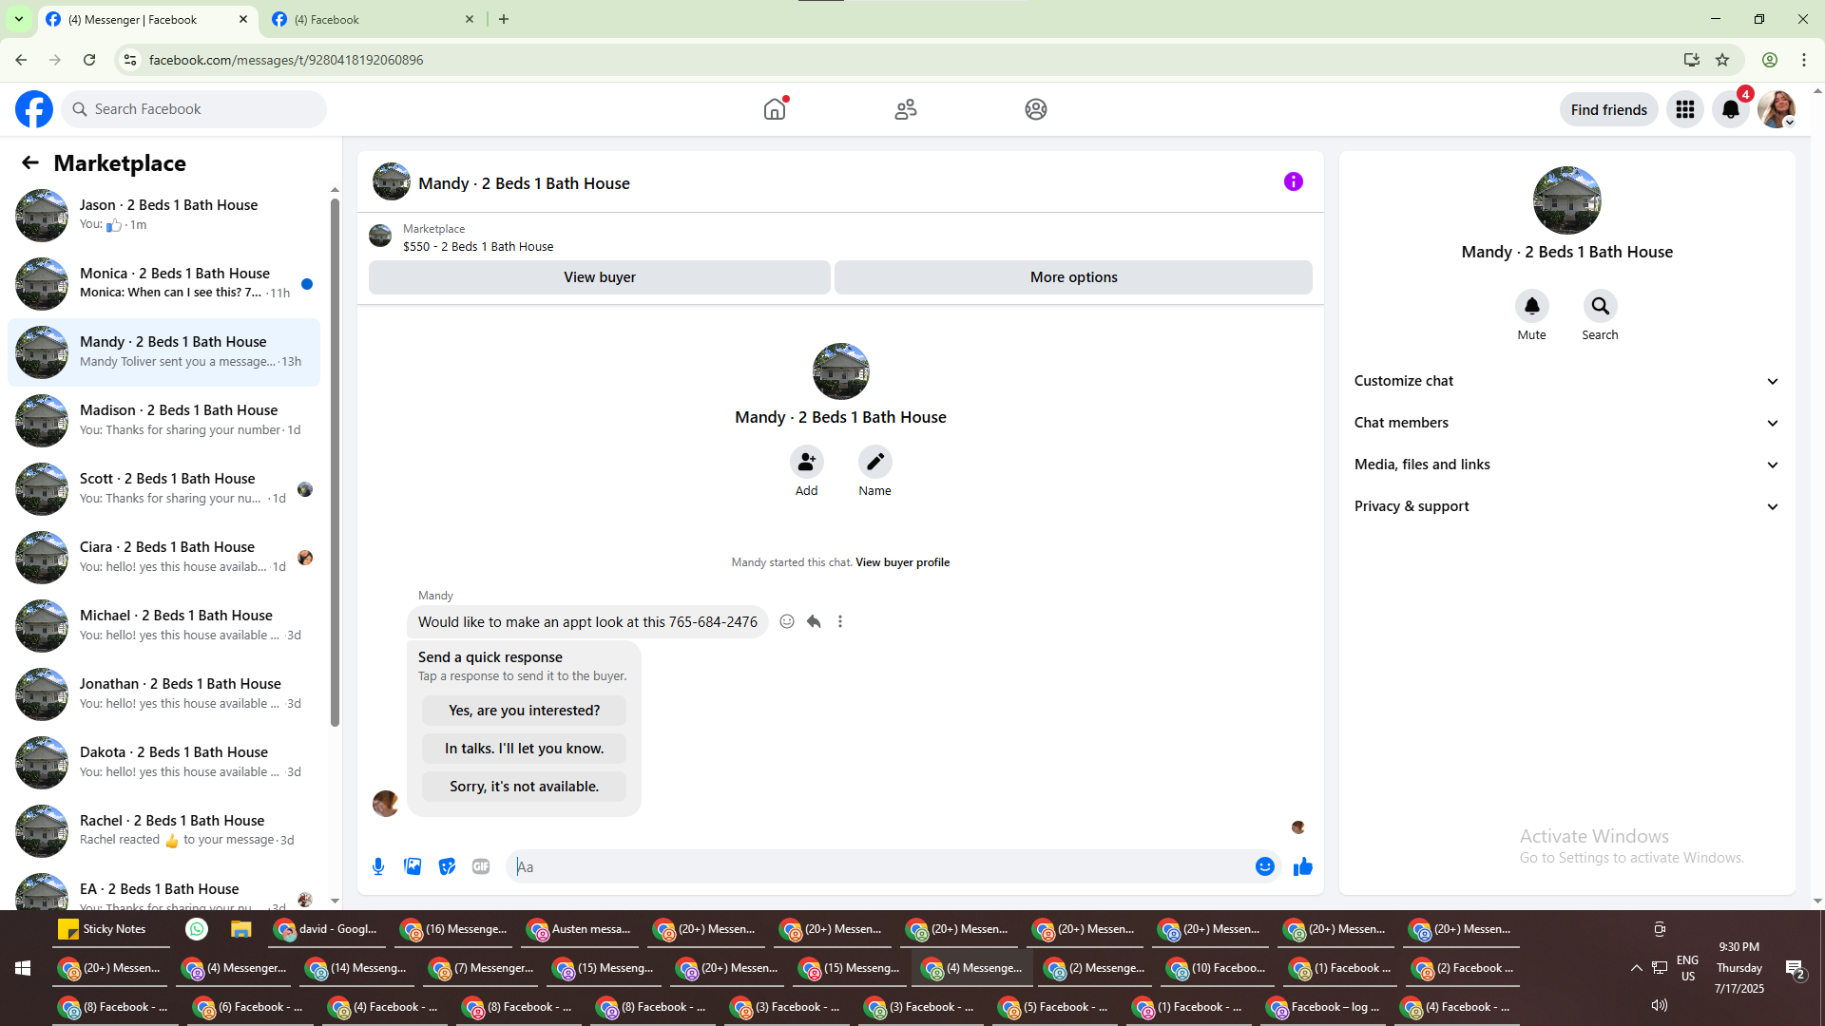Open the listing thumbnail in right panel
The width and height of the screenshot is (1825, 1026).
(1567, 200)
